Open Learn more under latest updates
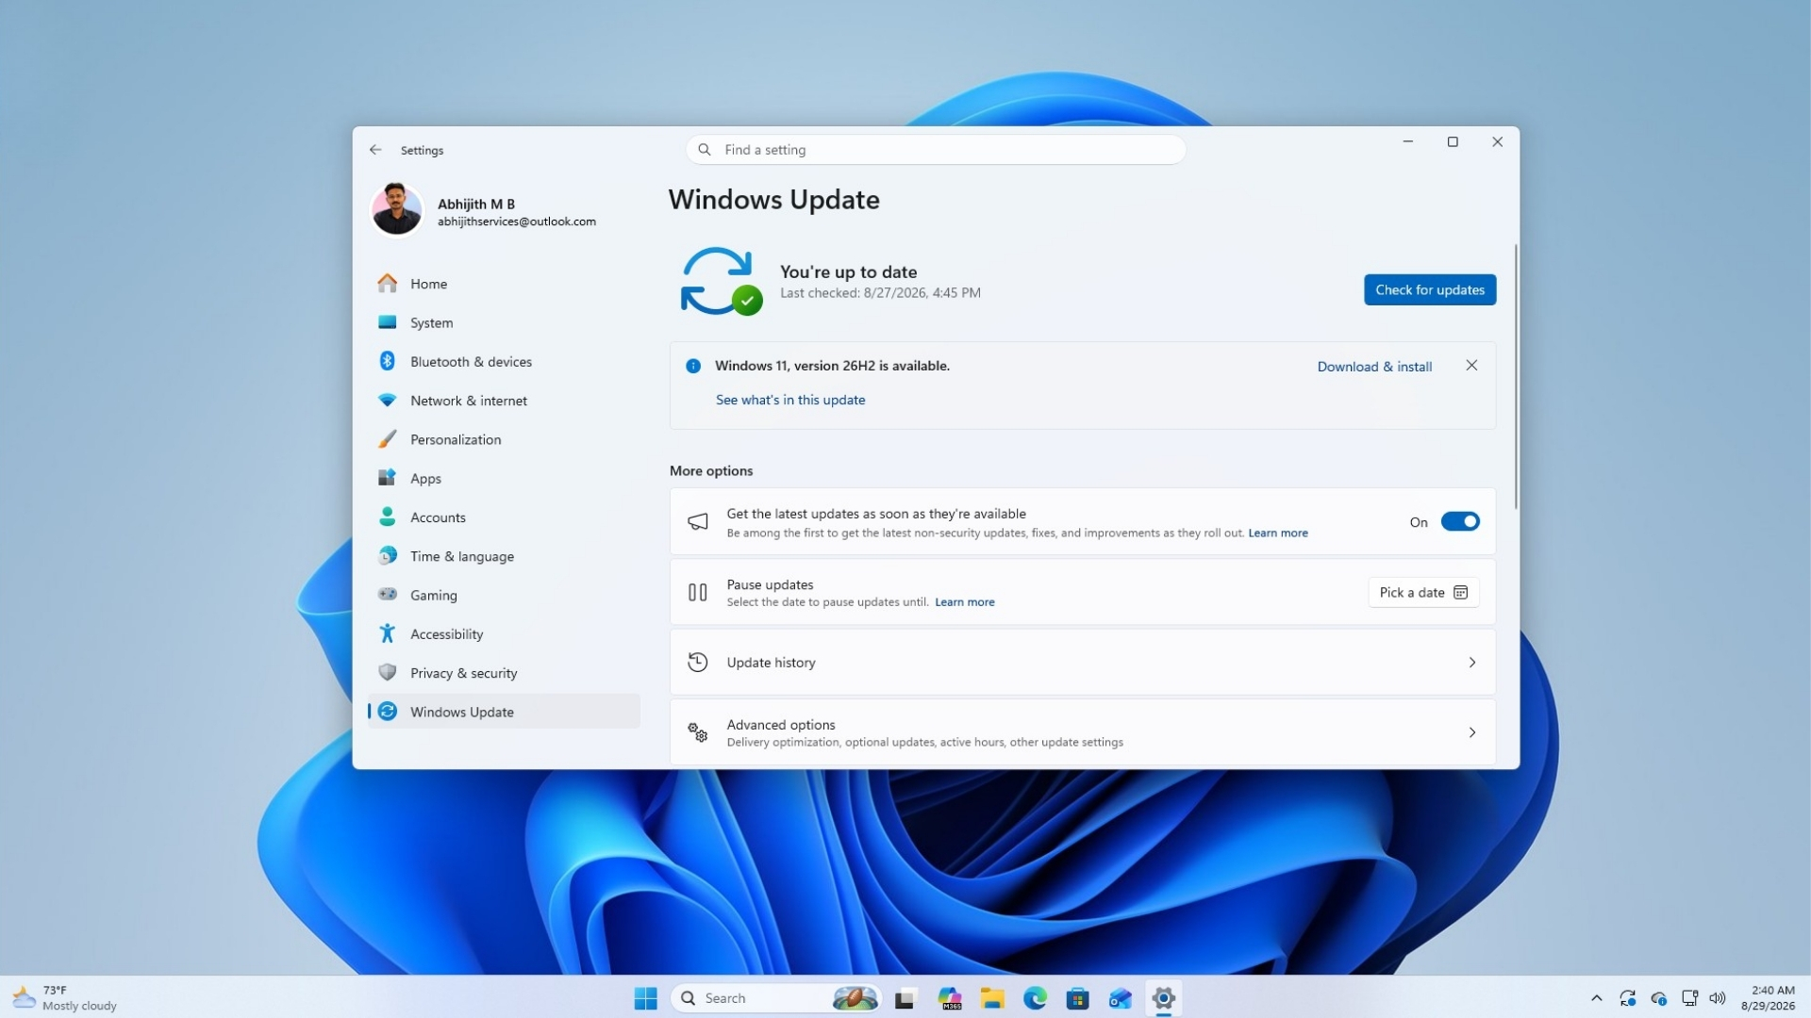The image size is (1811, 1018). click(x=1278, y=534)
